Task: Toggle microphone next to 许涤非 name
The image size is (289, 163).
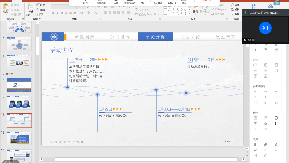Action: point(245,40)
